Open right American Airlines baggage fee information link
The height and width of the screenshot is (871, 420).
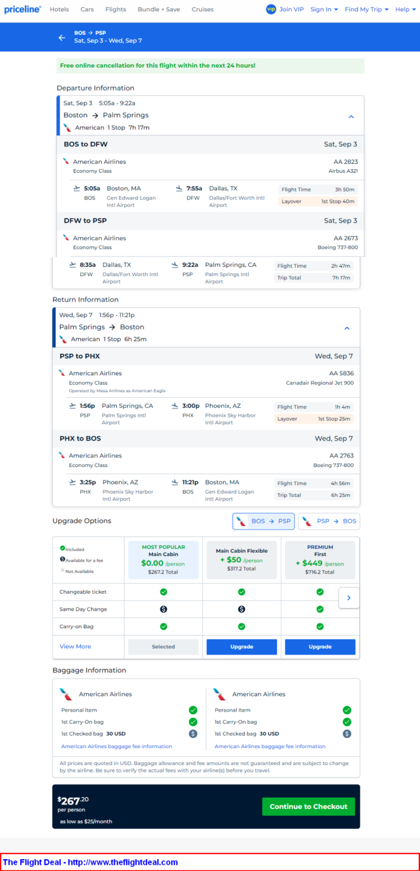(270, 746)
